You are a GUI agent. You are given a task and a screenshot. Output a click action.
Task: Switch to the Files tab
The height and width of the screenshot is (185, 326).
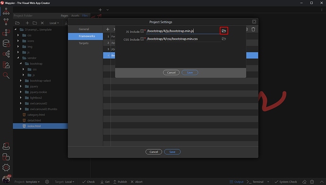pos(85,16)
